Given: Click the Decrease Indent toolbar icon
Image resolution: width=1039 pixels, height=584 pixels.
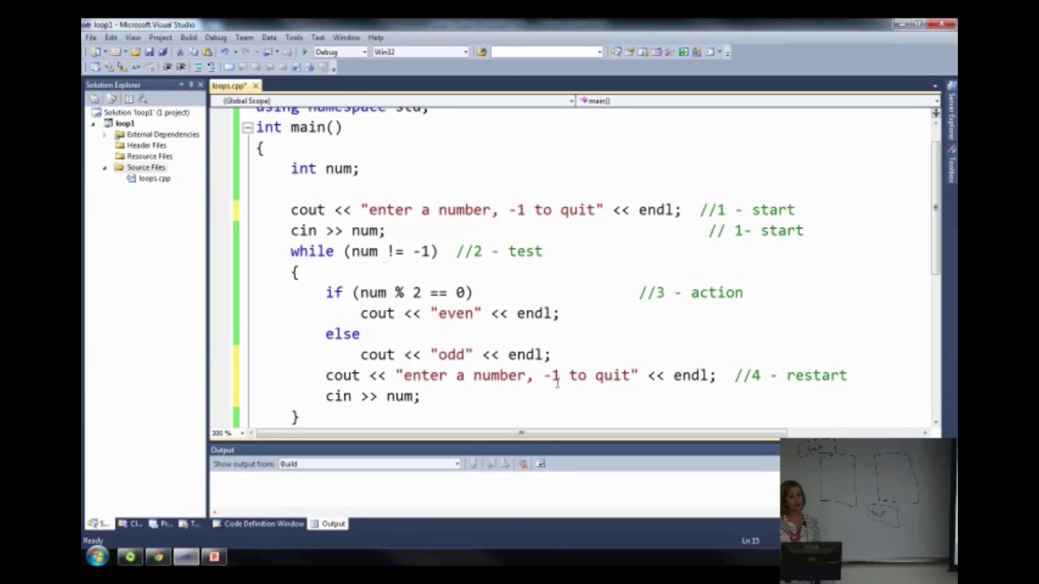Looking at the screenshot, I should [167, 67].
